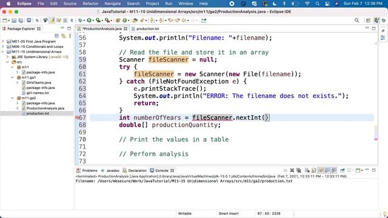The height and width of the screenshot is (218, 388).
Task: Toggle Show Whitespace Characters pilcrow icon
Action: 72,21
